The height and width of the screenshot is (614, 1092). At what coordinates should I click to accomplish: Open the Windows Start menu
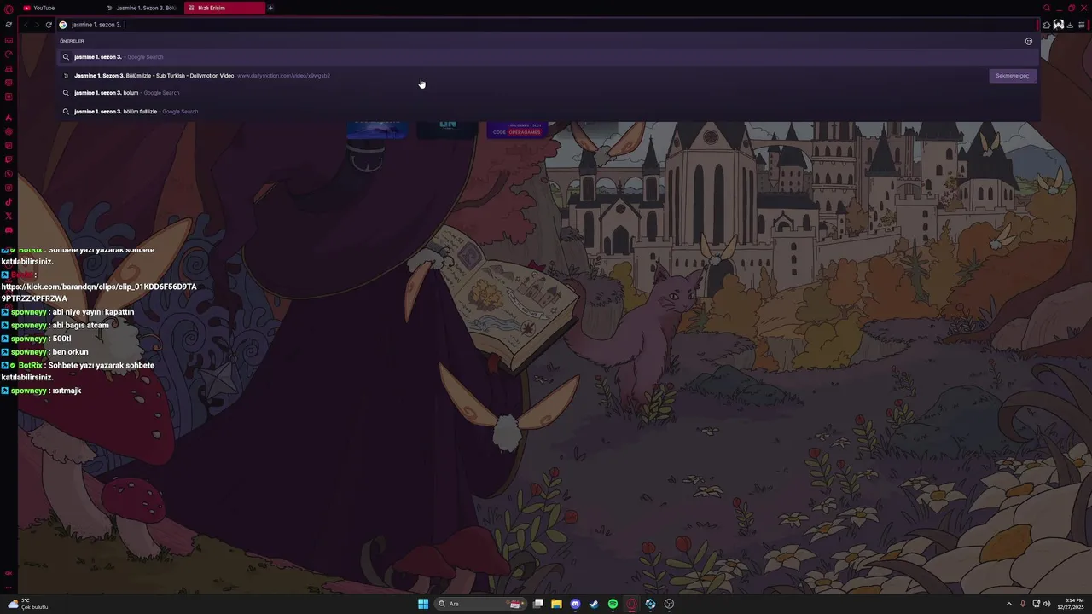(423, 604)
